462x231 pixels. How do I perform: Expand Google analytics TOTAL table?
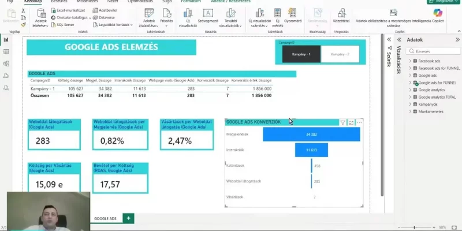410,97
